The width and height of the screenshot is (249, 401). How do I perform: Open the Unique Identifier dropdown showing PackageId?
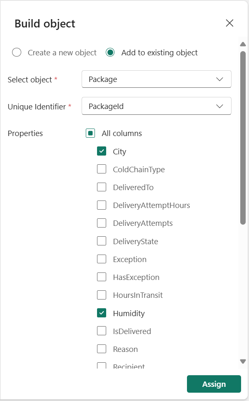[x=156, y=106]
